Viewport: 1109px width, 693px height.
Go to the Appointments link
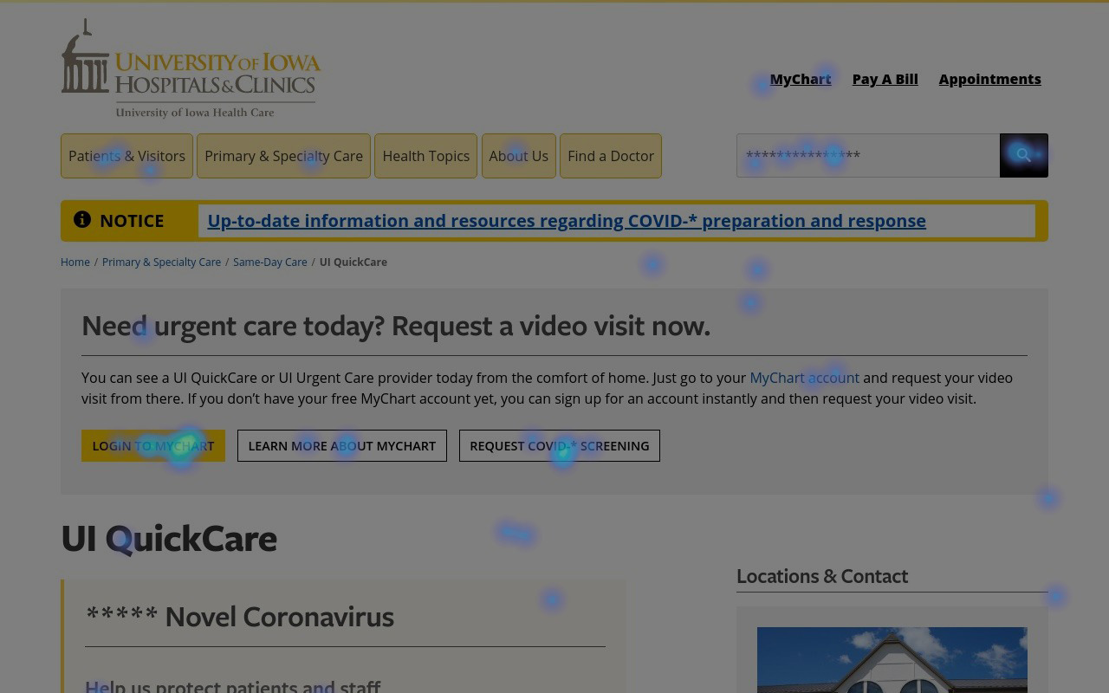(989, 79)
